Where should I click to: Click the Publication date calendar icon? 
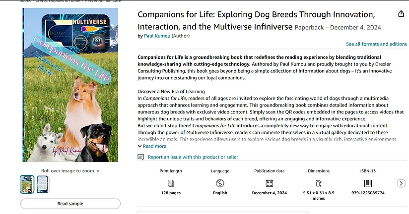270,183
